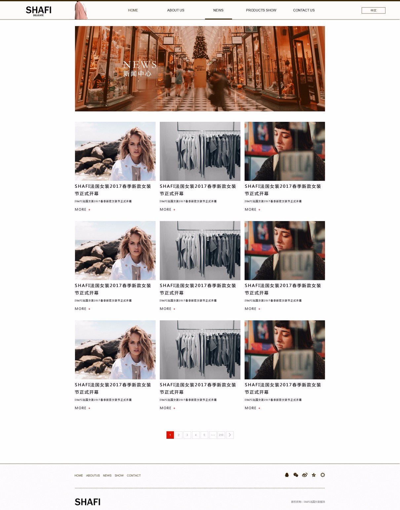Expand the pagination ellipsis button
This screenshot has height=510, width=400.
click(213, 435)
